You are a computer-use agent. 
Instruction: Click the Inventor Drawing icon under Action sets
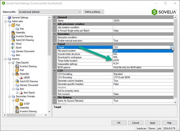click(x=13, y=36)
